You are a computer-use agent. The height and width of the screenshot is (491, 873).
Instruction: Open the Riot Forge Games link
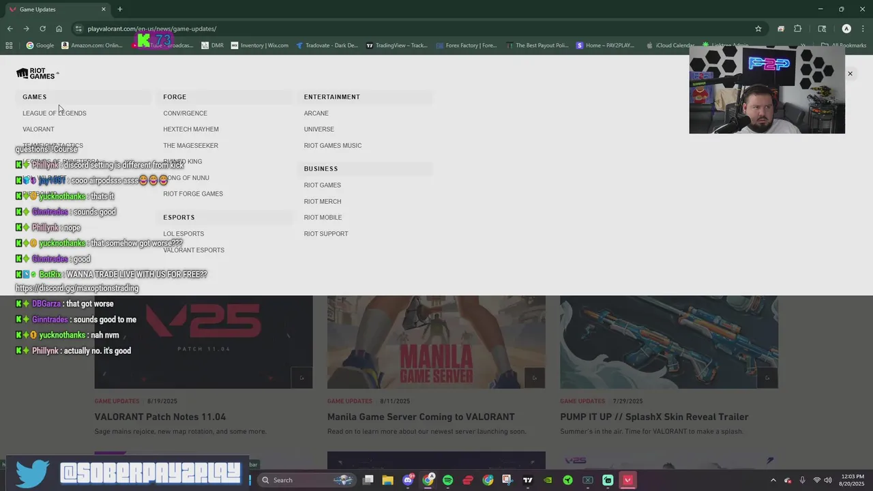coord(193,194)
